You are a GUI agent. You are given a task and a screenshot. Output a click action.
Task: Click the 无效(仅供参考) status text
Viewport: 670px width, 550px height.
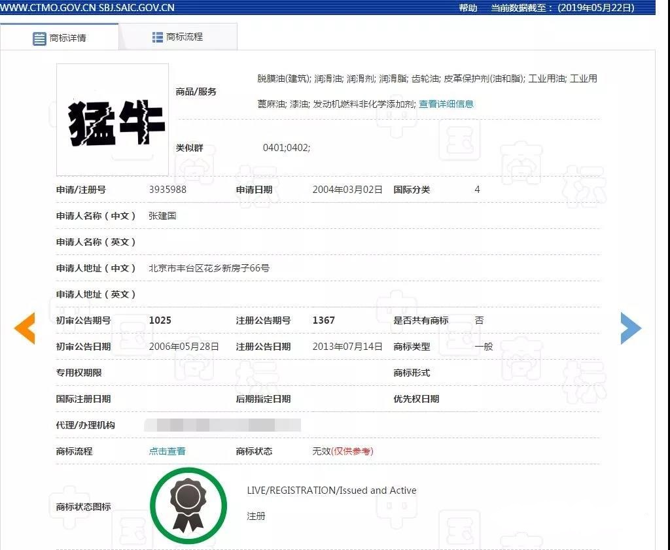point(343,451)
